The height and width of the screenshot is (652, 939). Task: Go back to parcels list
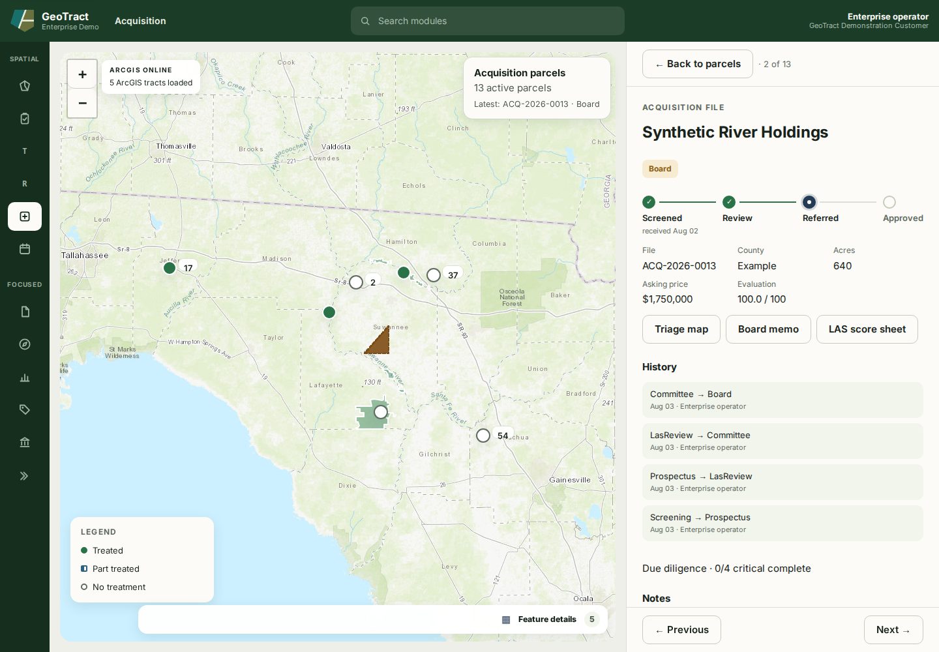698,64
